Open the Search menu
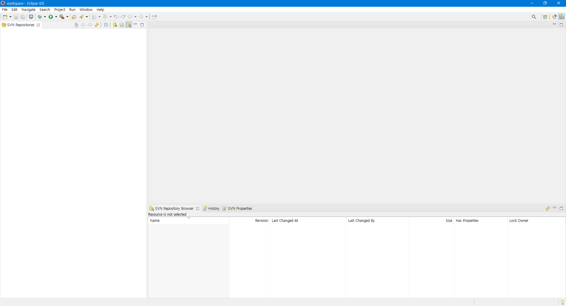The image size is (566, 306). click(45, 10)
